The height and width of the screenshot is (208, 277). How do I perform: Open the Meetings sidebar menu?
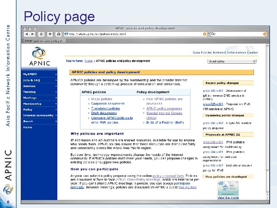pyautogui.click(x=39, y=97)
